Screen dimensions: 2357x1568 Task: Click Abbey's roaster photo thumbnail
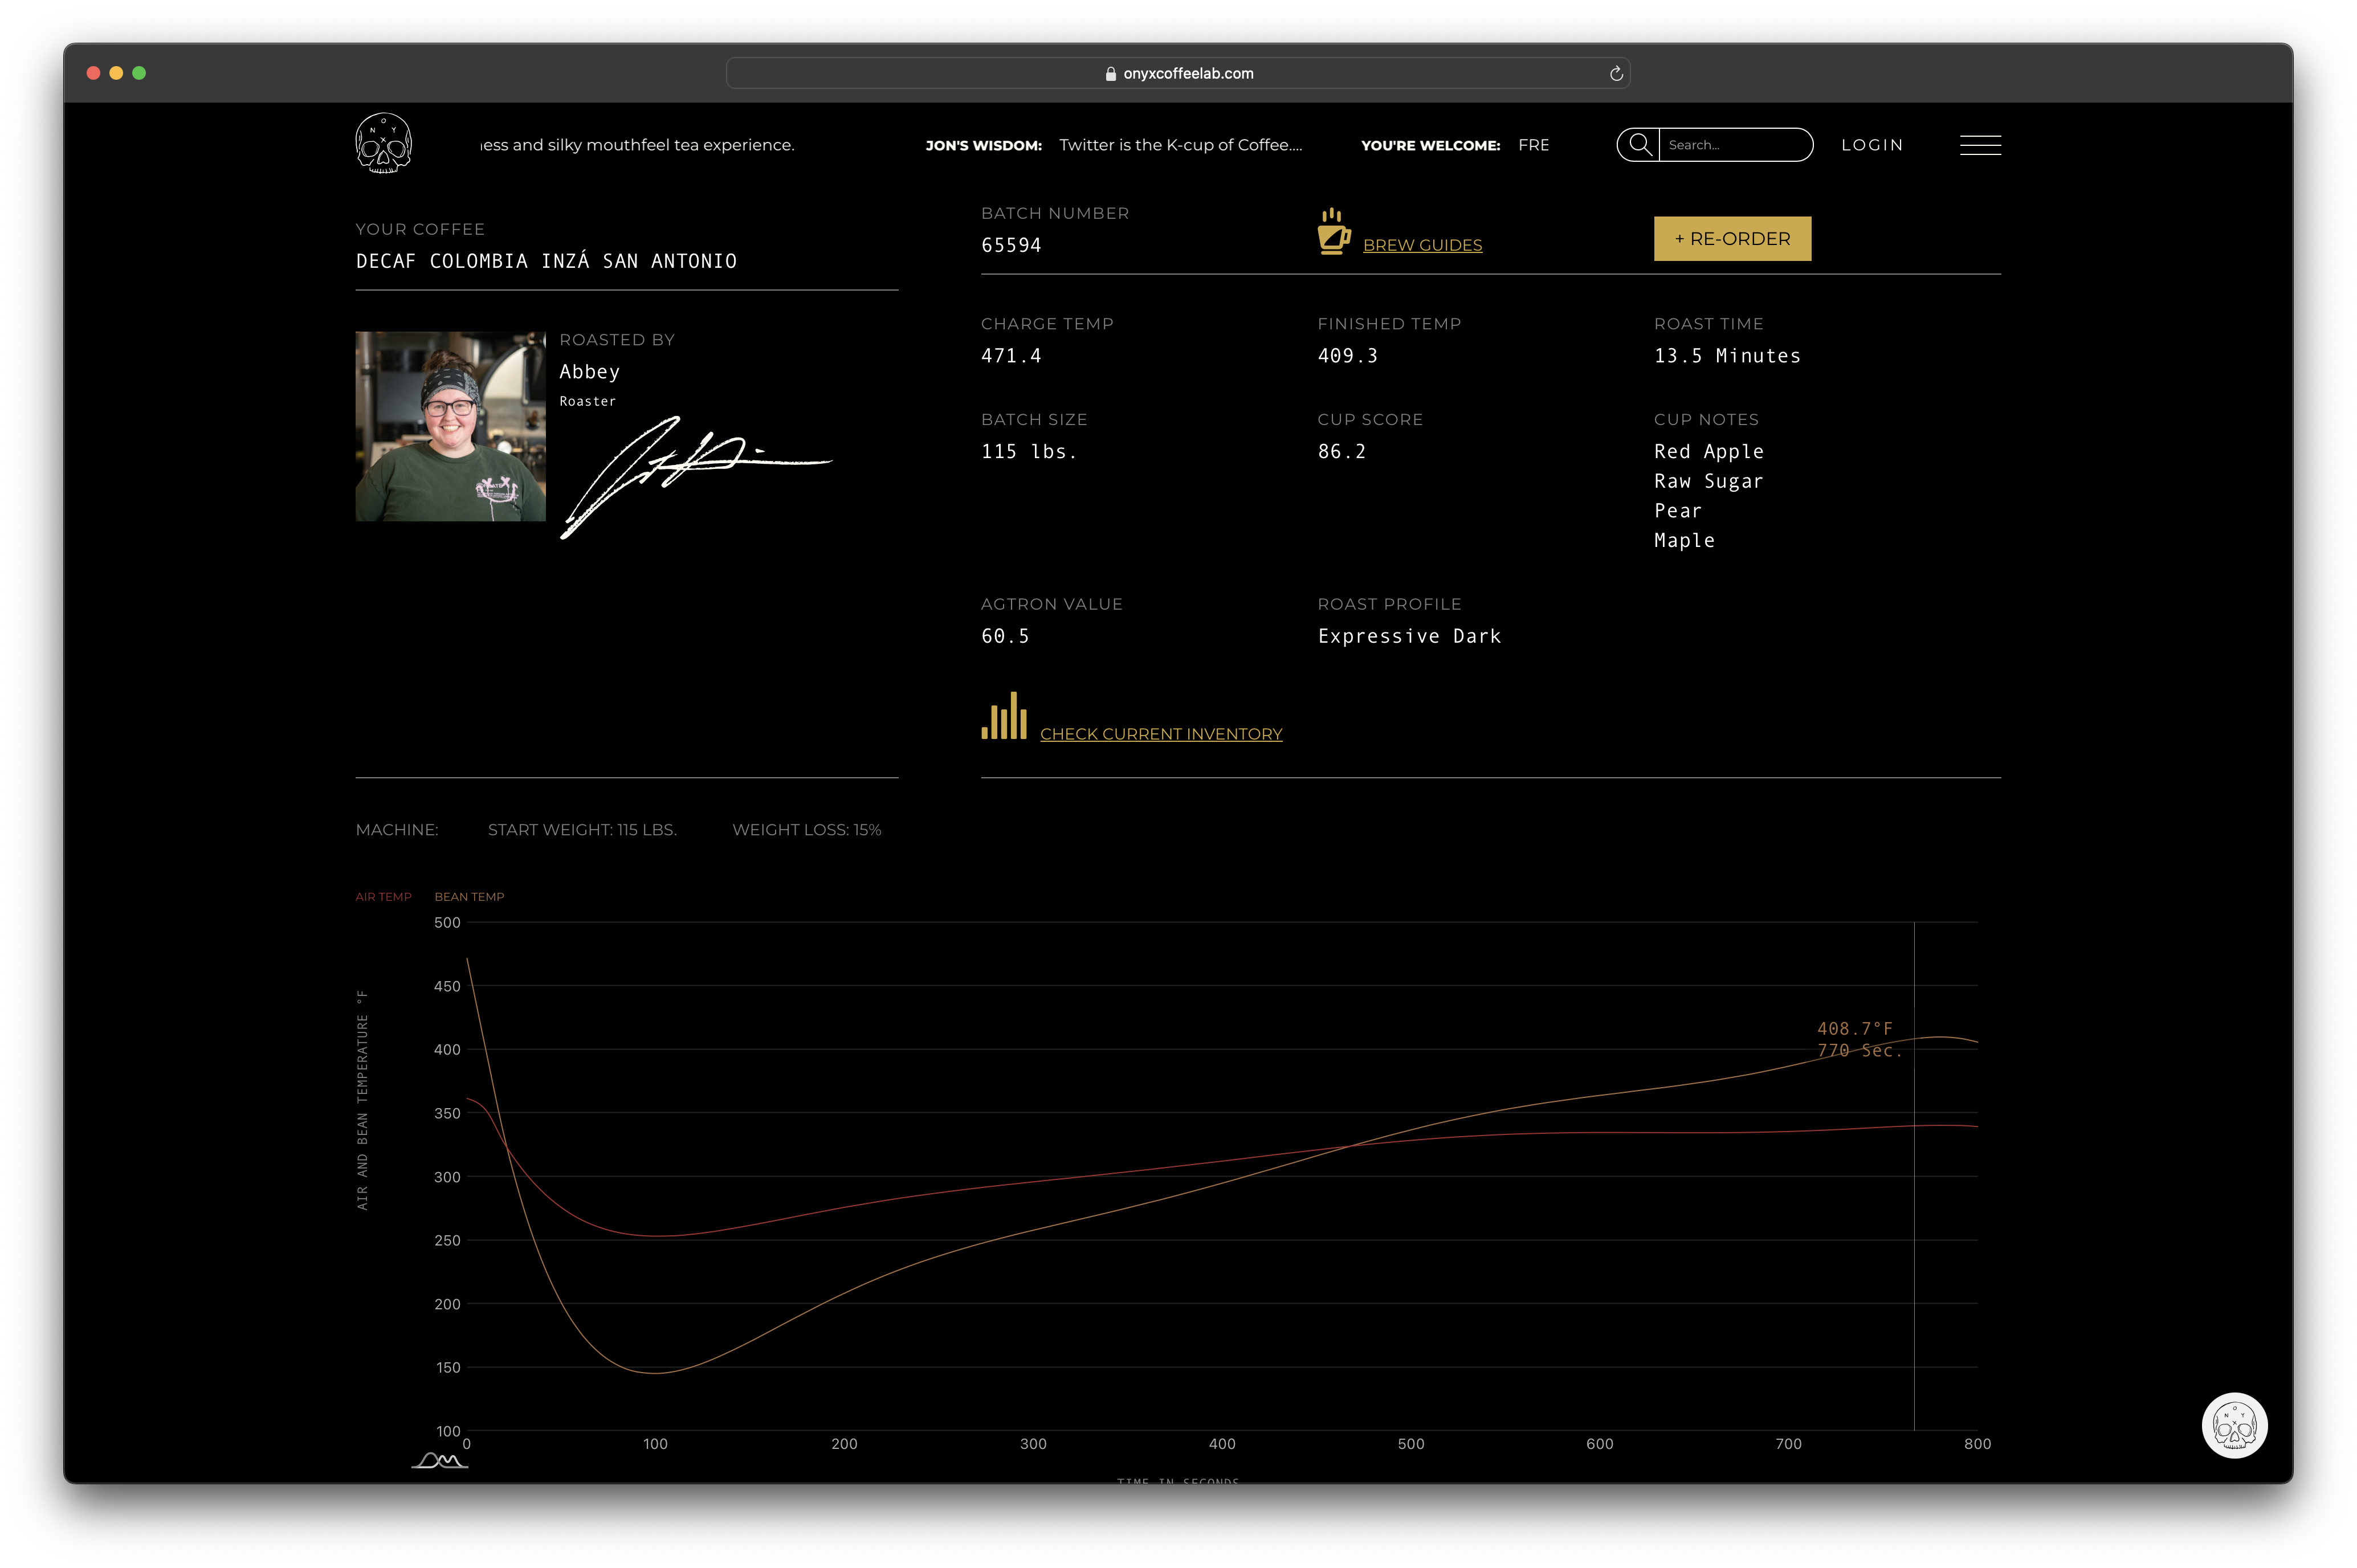click(451, 426)
